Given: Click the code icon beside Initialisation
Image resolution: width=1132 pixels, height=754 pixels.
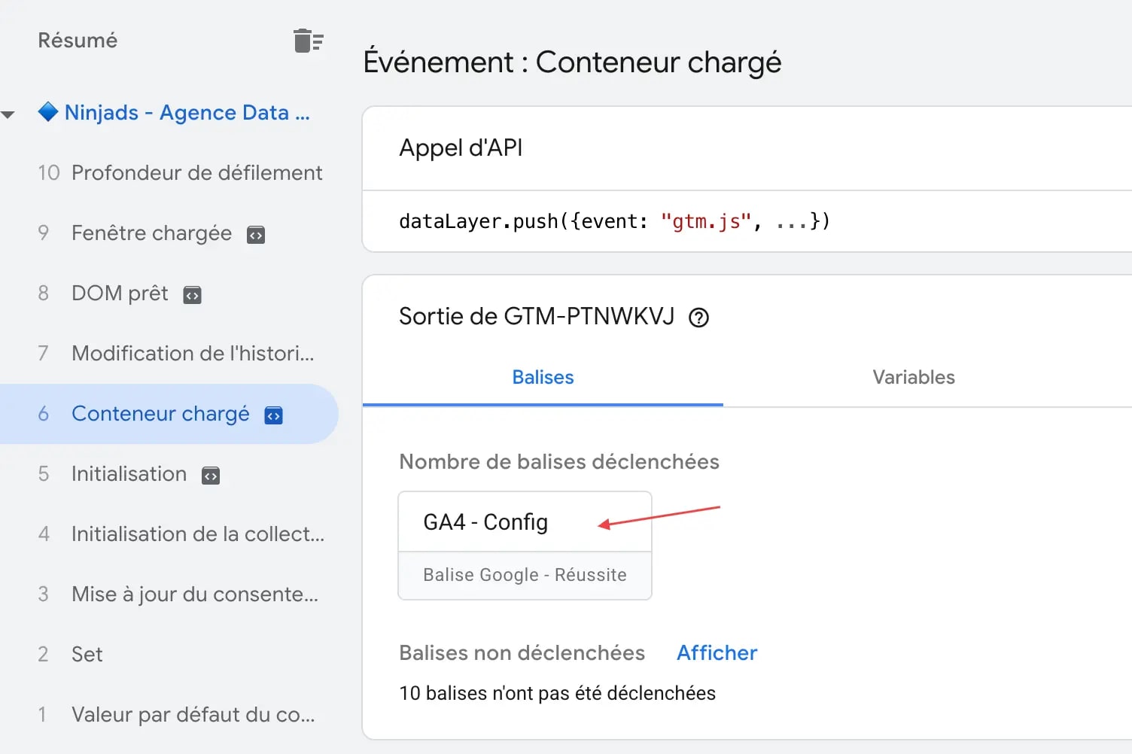Looking at the screenshot, I should point(211,475).
